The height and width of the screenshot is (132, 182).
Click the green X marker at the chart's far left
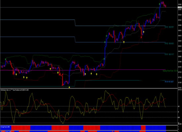tap(6, 59)
